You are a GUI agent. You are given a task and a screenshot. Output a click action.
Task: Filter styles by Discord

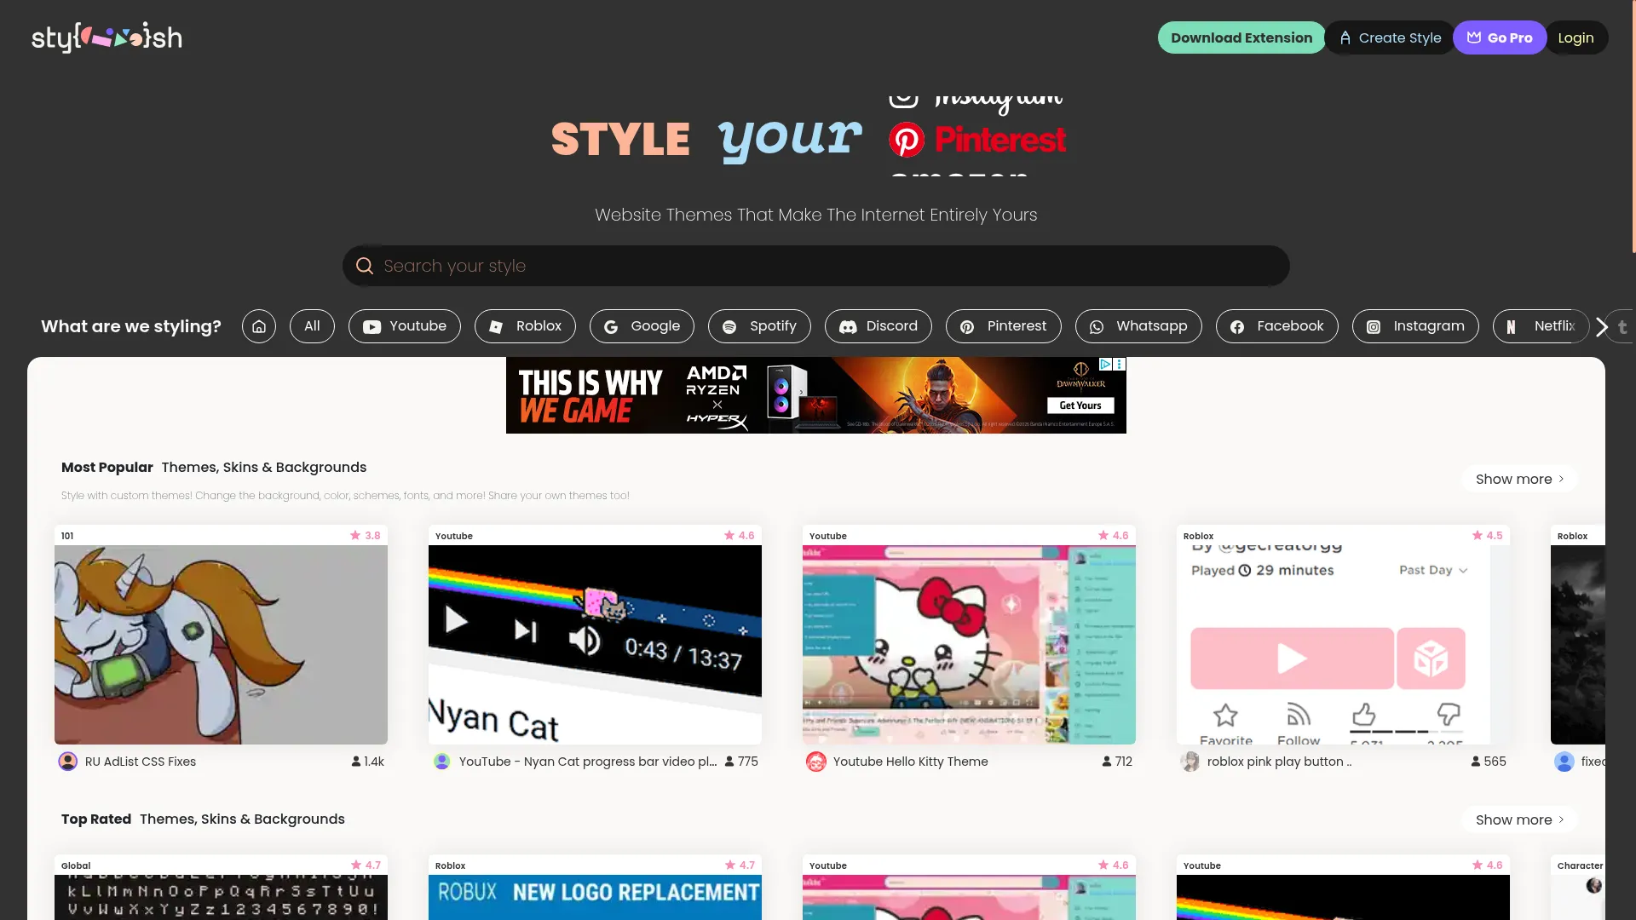tap(878, 326)
